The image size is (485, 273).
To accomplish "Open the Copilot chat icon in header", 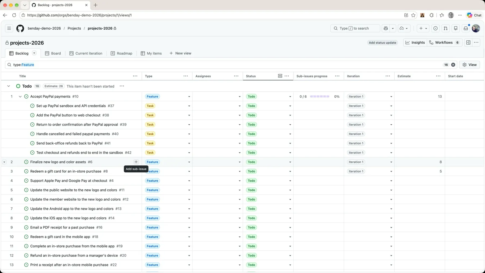I will 386,28.
